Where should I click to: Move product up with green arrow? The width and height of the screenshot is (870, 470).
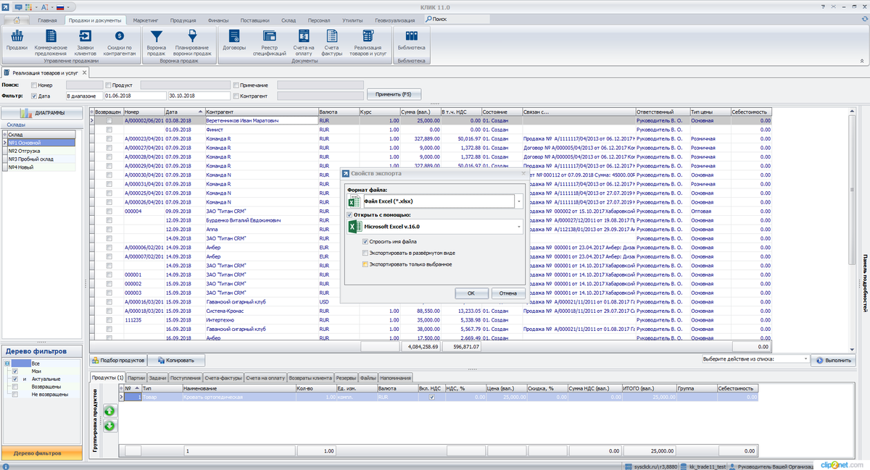pyautogui.click(x=110, y=411)
